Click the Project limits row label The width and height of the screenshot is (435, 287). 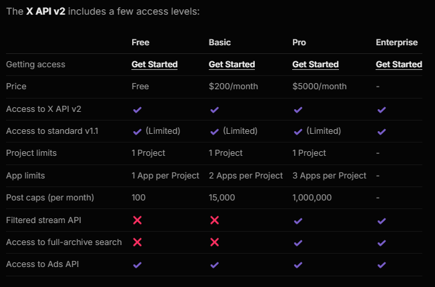click(31, 153)
